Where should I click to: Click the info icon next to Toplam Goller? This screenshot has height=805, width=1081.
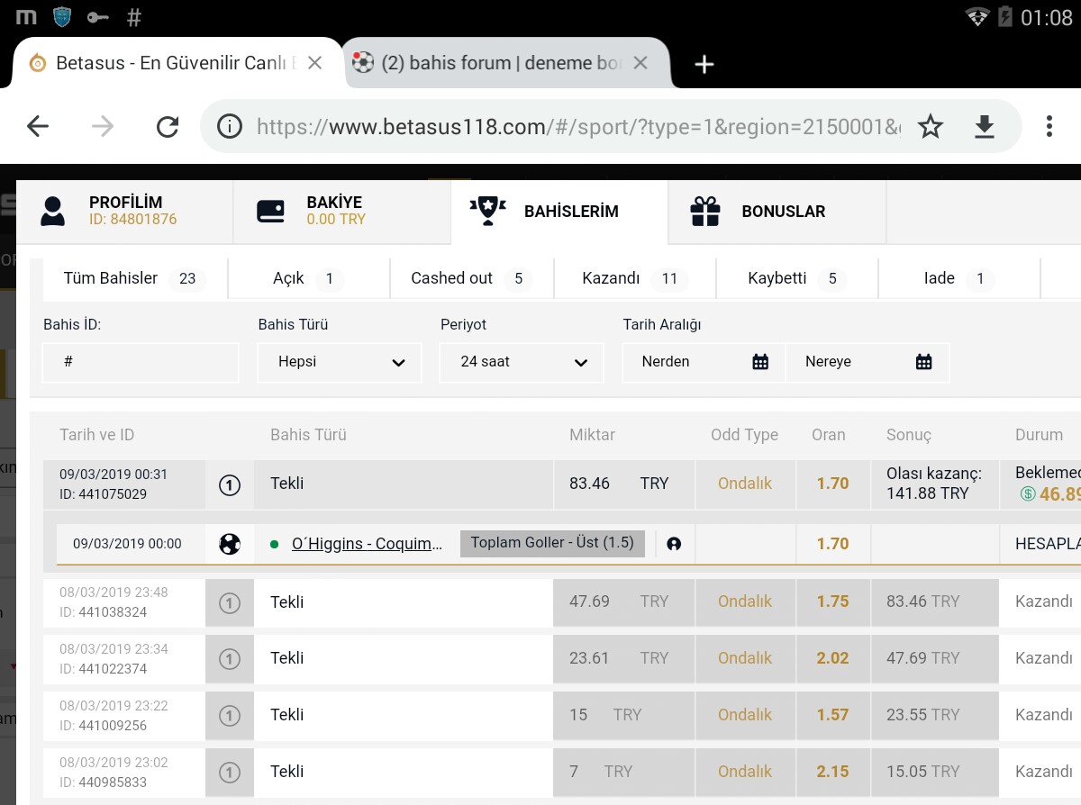[674, 544]
